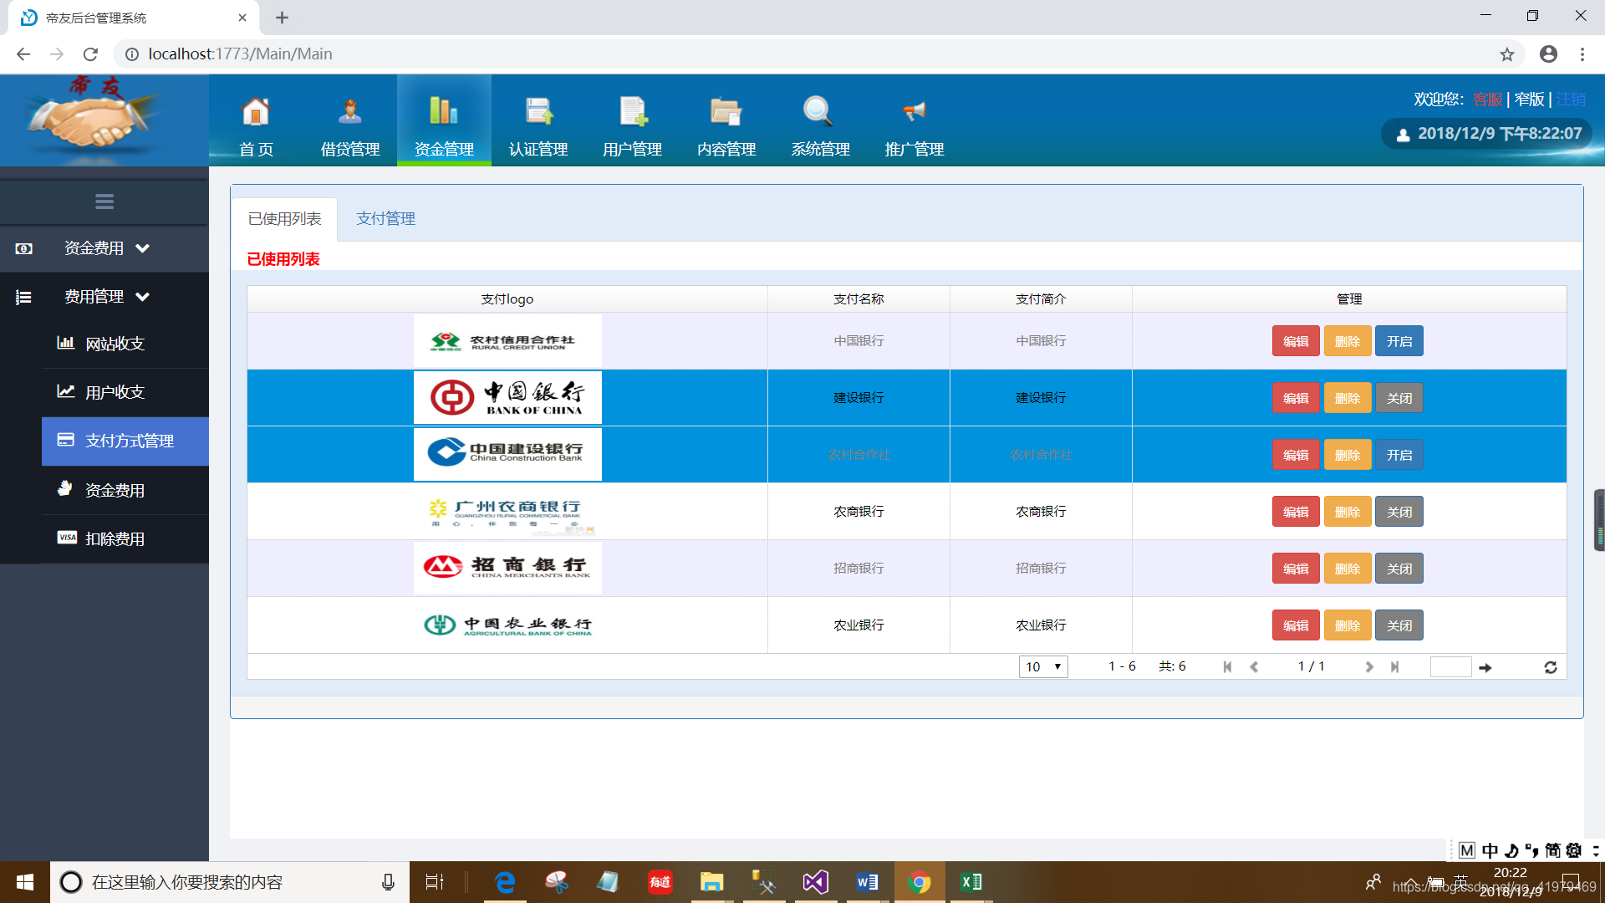Click the Windows taskbar search box
This screenshot has width=1605, height=903.
click(230, 882)
